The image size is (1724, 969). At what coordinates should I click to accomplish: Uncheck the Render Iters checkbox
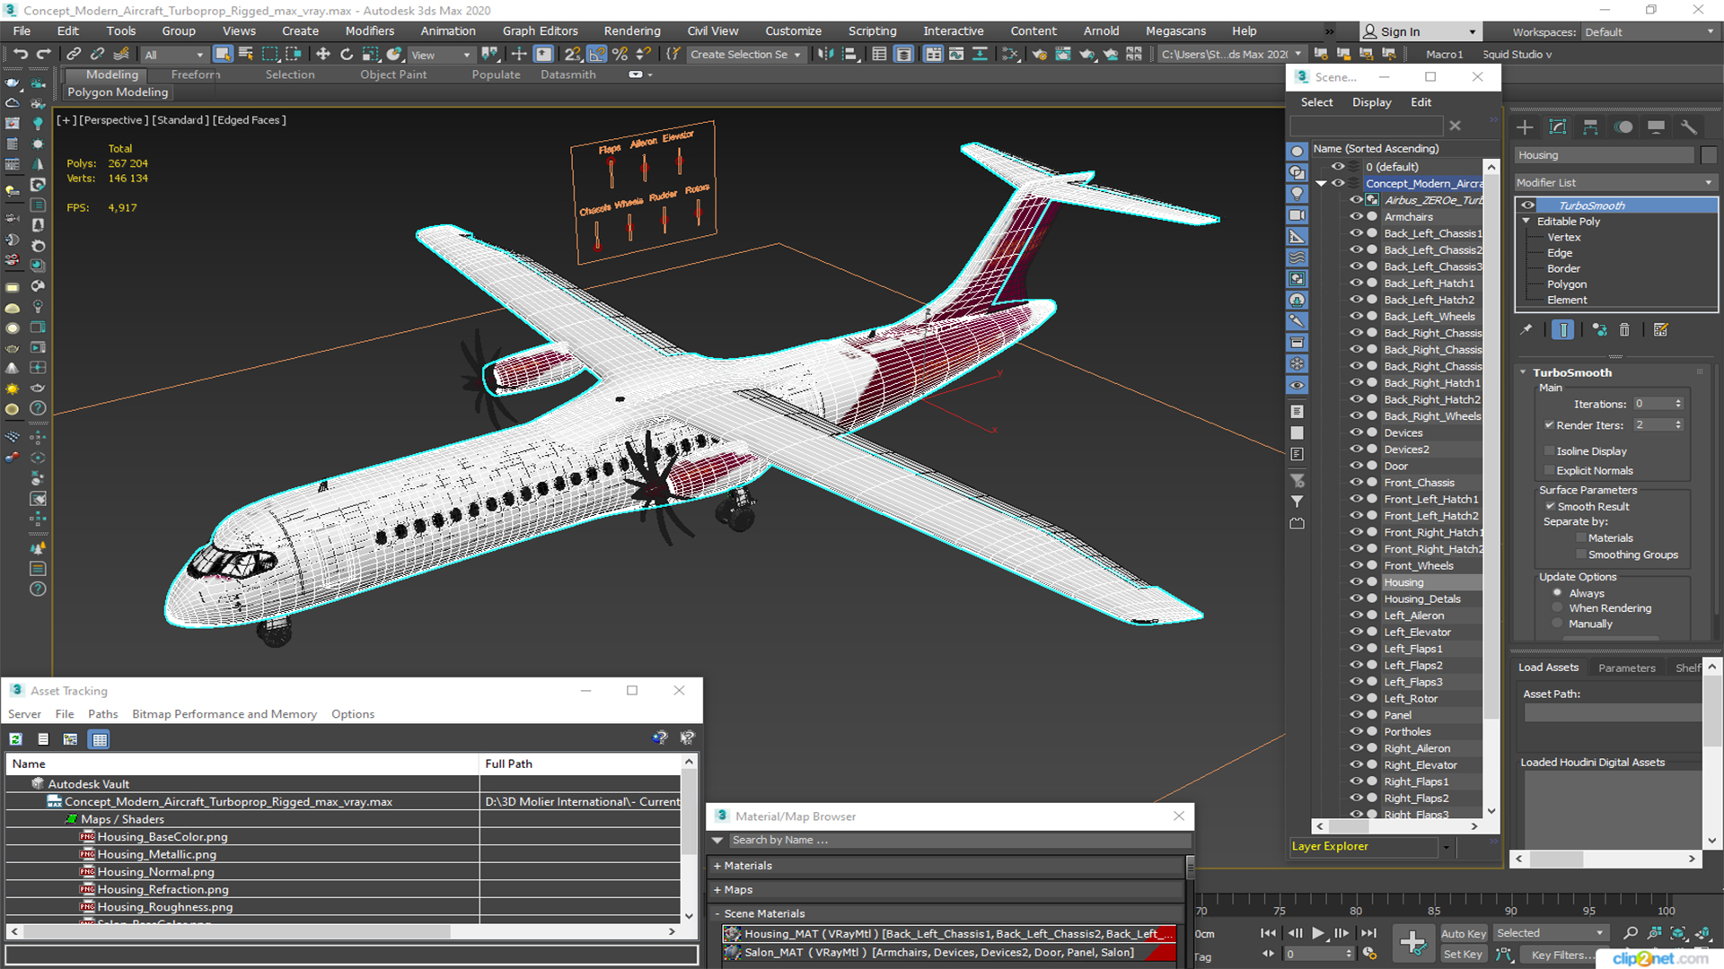coord(1549,424)
